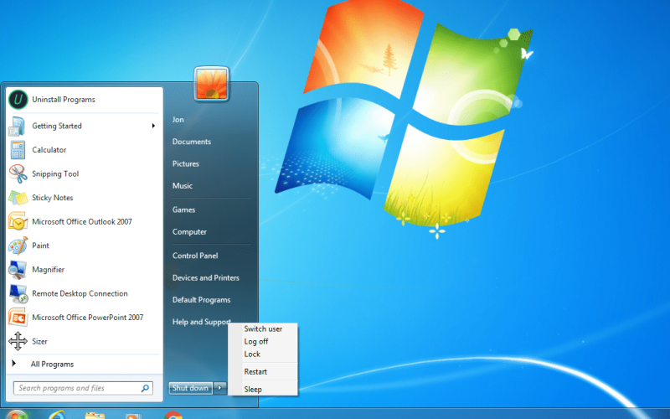
Task: Expand Getting Started submenu arrow
Action: (x=153, y=126)
